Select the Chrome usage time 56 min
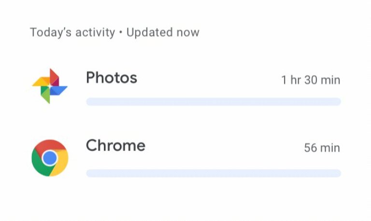371x221 pixels. coord(322,148)
